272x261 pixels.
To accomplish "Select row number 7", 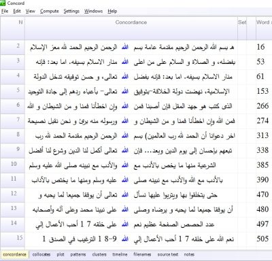I will click(12, 121).
